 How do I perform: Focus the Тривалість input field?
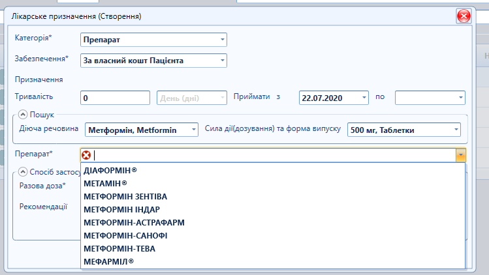115,98
